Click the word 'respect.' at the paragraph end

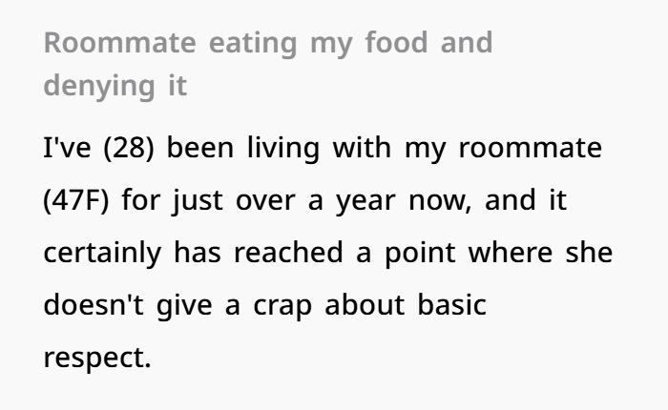(97, 359)
